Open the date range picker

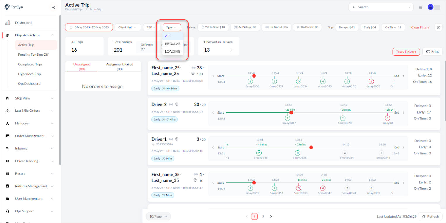(89, 27)
